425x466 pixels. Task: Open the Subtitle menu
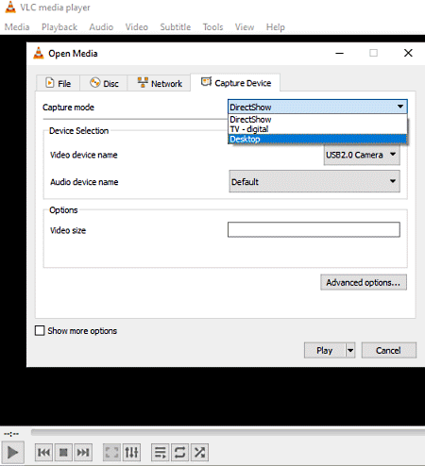point(176,27)
